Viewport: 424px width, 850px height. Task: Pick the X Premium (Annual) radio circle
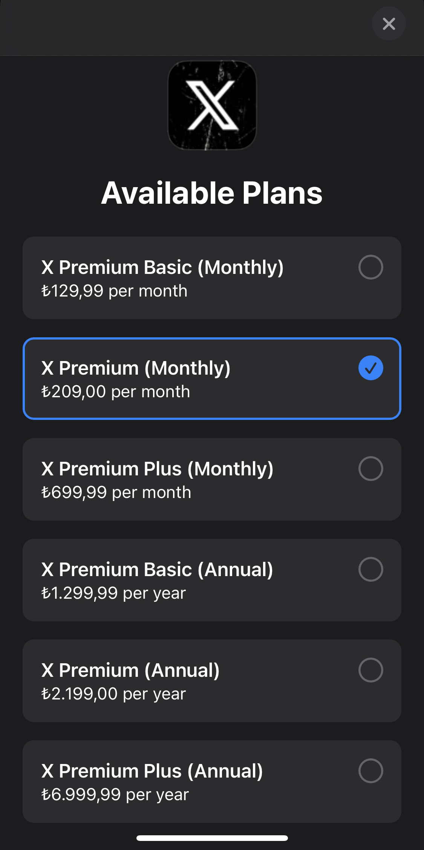tap(370, 670)
